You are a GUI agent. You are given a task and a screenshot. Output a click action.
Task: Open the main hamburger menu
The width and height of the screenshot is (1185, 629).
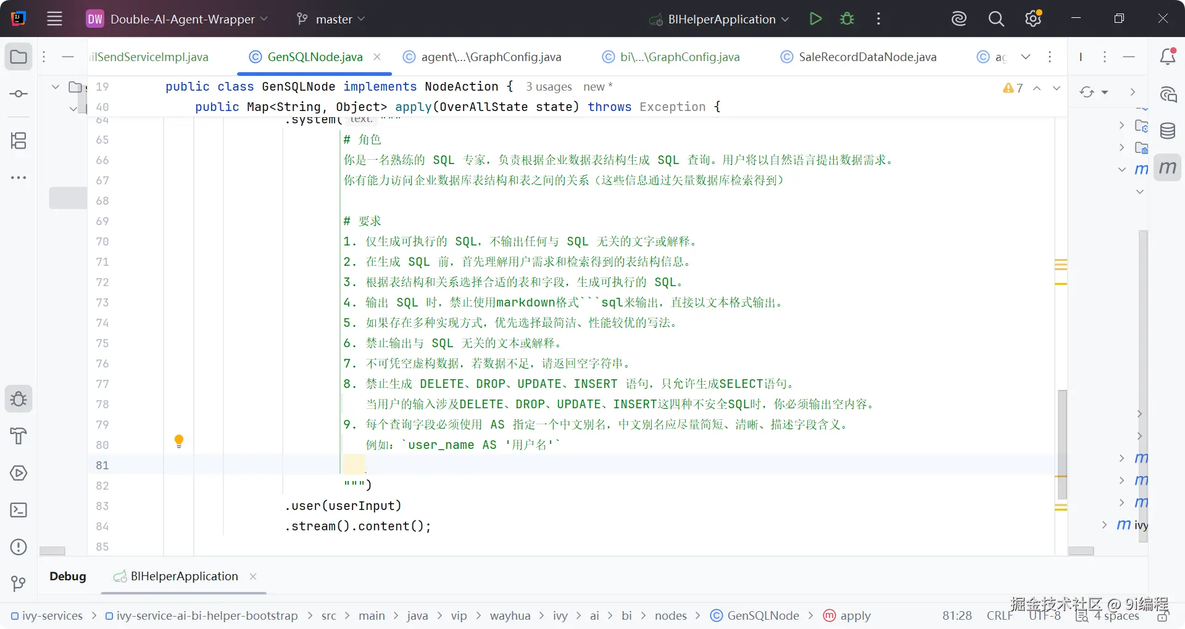pos(54,19)
